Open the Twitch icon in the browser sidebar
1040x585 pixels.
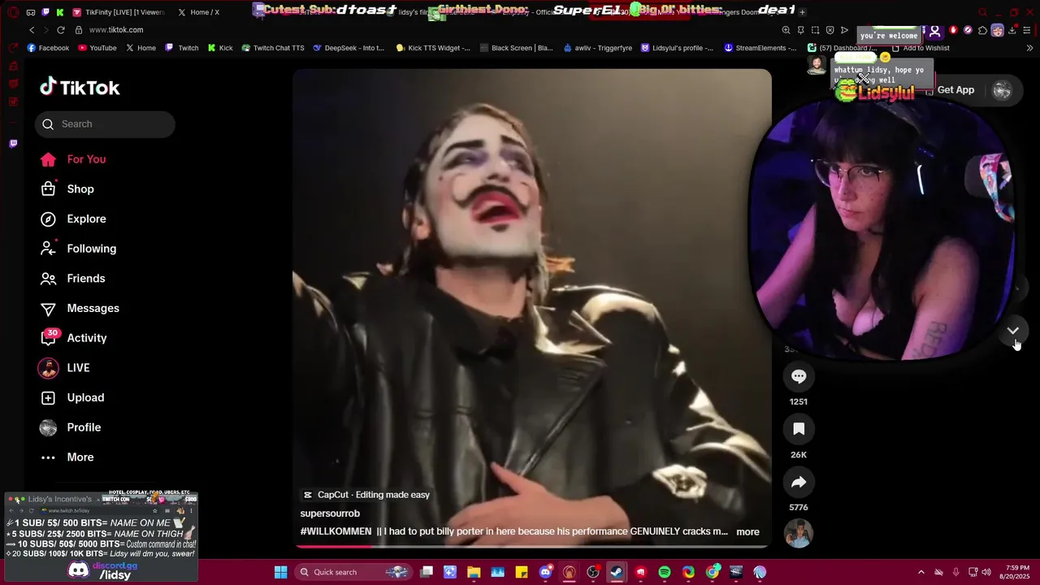click(x=13, y=143)
